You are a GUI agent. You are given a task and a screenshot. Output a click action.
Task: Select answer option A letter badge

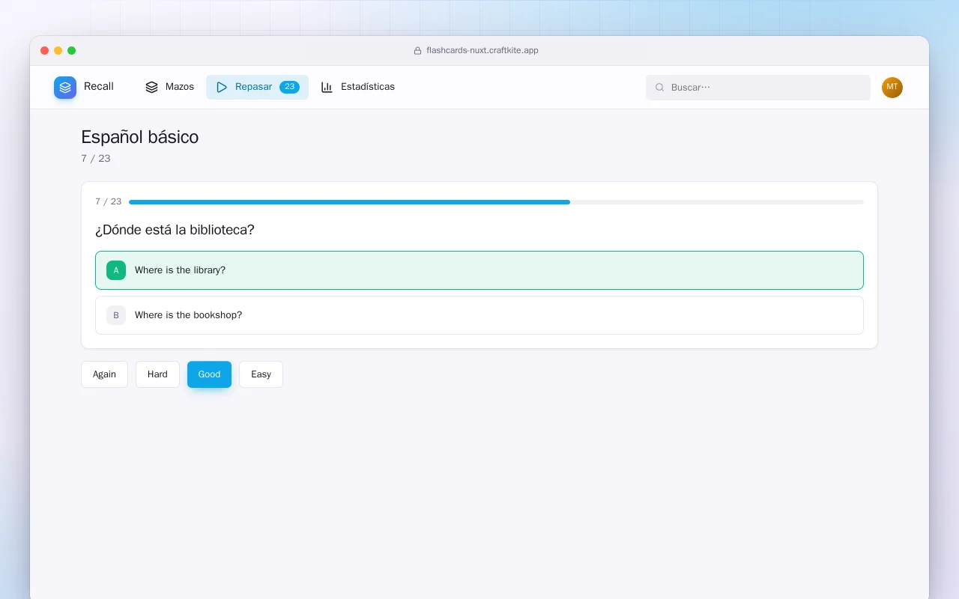tap(116, 270)
